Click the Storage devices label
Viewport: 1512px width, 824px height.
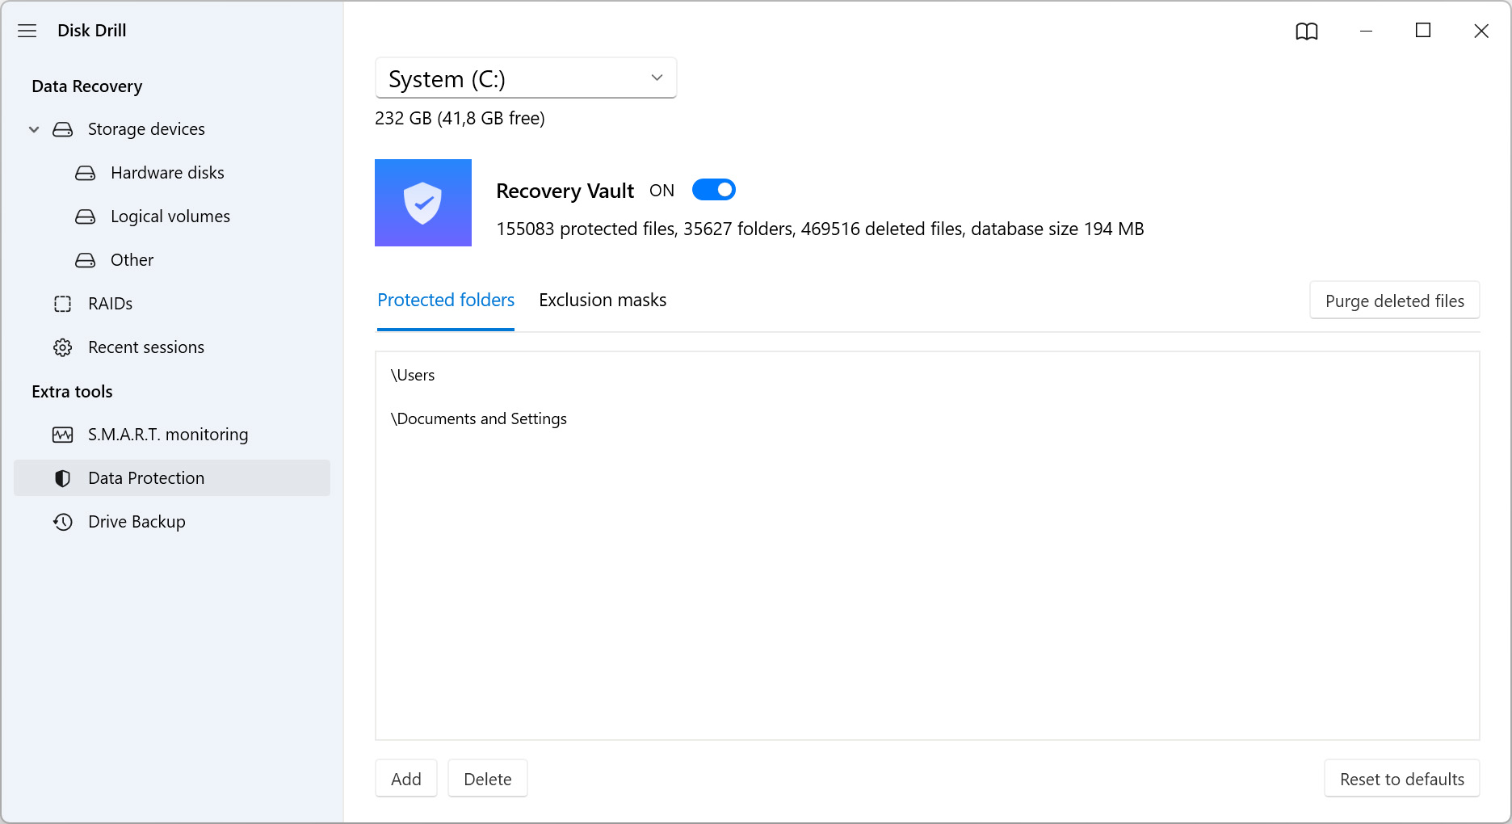[146, 129]
